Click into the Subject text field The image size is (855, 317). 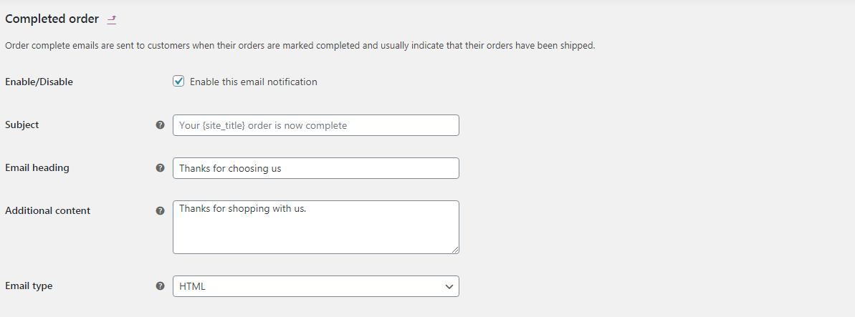315,125
